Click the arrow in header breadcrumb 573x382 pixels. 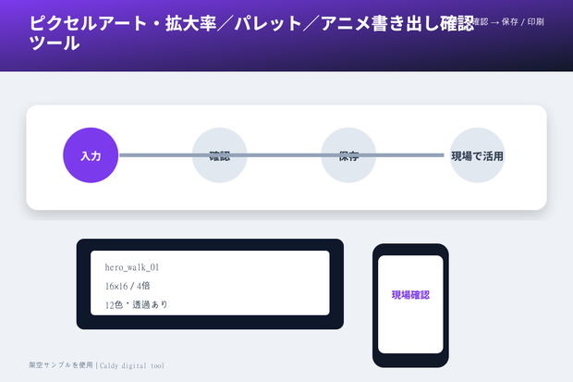coord(494,22)
